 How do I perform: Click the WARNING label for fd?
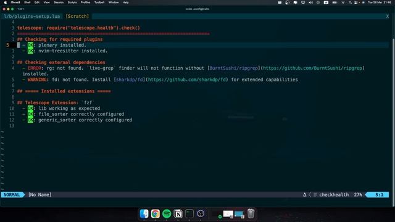37,80
